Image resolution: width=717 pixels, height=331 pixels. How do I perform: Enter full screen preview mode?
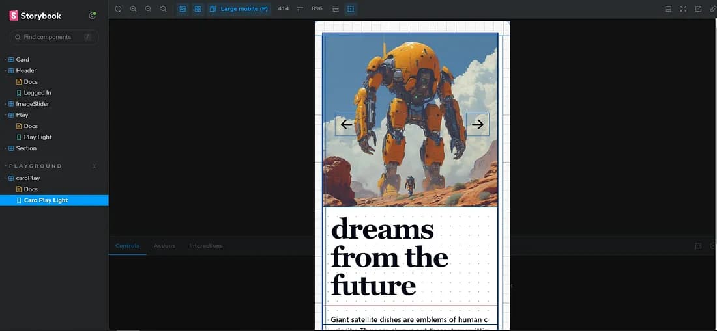click(683, 9)
